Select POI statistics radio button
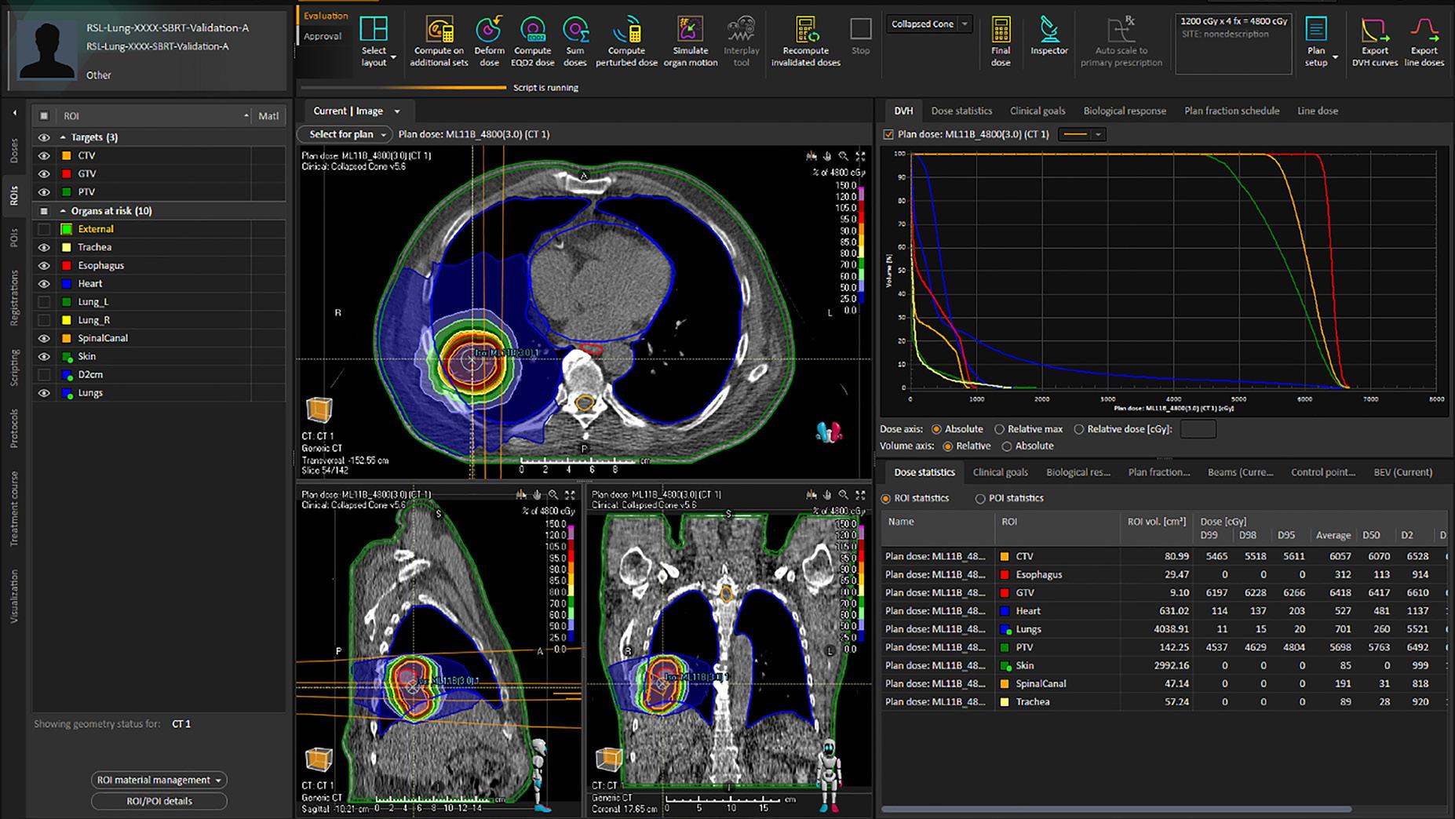This screenshot has height=819, width=1455. [980, 498]
